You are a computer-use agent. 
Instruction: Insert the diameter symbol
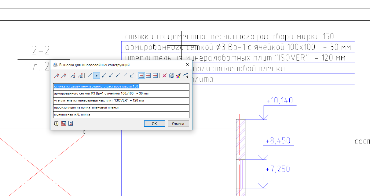(164, 75)
